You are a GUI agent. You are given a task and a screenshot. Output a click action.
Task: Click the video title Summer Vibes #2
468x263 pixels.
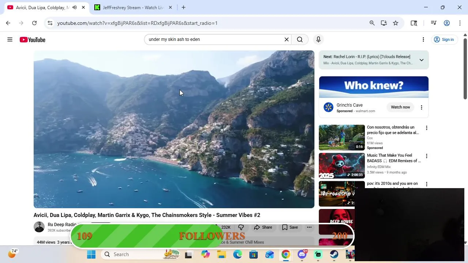147,215
